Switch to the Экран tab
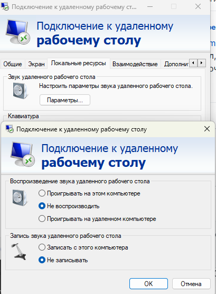 coord(36,64)
